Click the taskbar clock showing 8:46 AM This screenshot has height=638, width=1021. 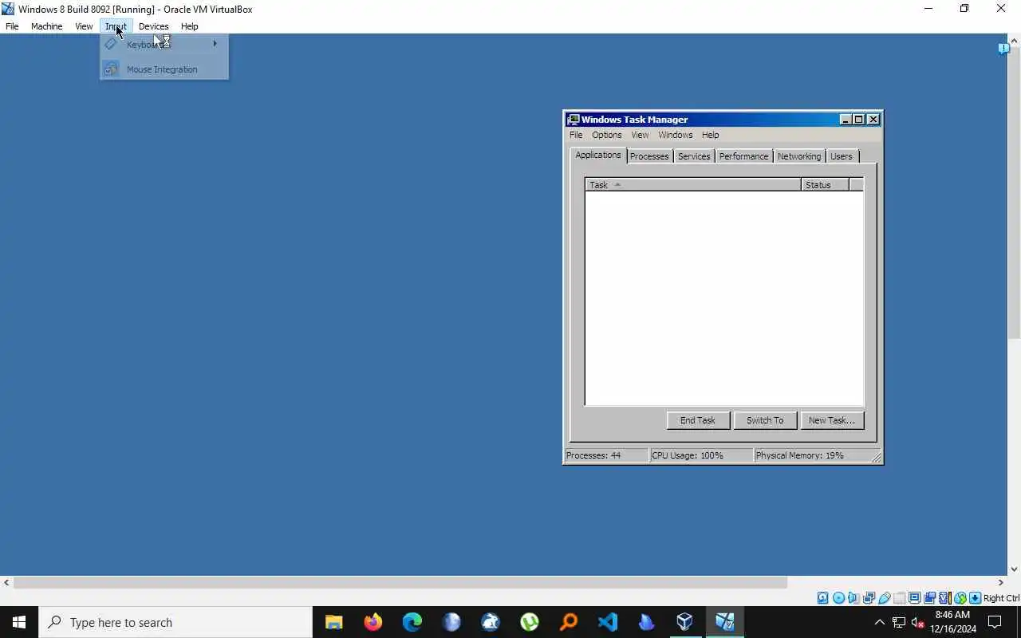coord(952,622)
